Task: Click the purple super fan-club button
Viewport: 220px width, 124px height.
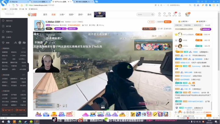Action: click(x=206, y=29)
